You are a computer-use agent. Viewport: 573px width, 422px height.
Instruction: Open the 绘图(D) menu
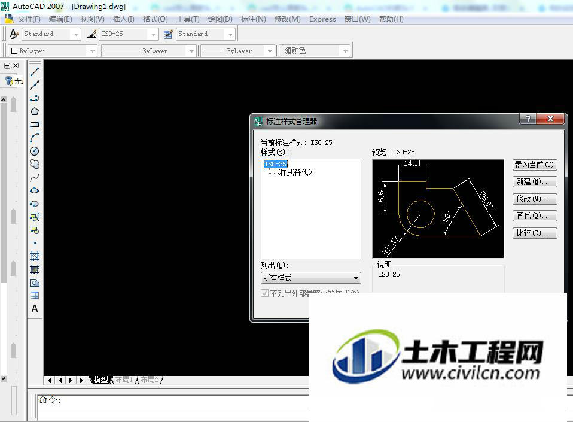pyautogui.click(x=220, y=19)
